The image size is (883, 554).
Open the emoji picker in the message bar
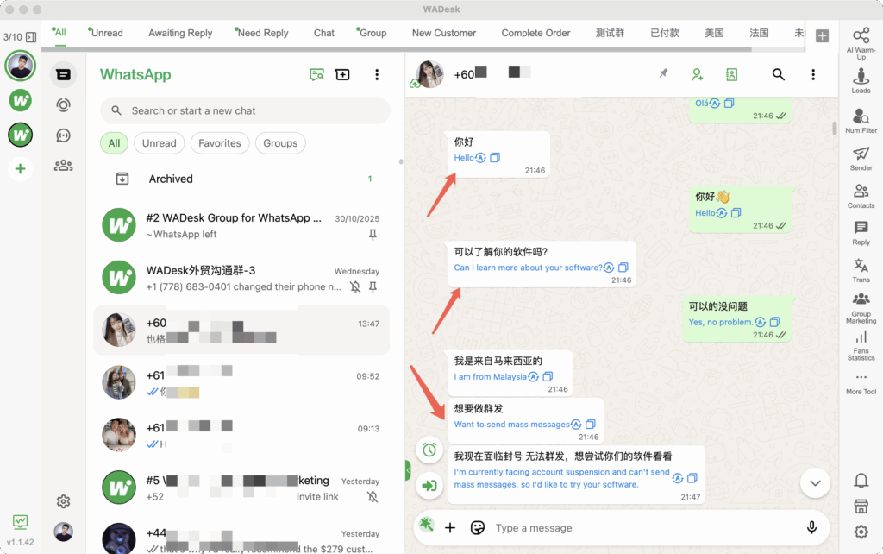tap(478, 527)
